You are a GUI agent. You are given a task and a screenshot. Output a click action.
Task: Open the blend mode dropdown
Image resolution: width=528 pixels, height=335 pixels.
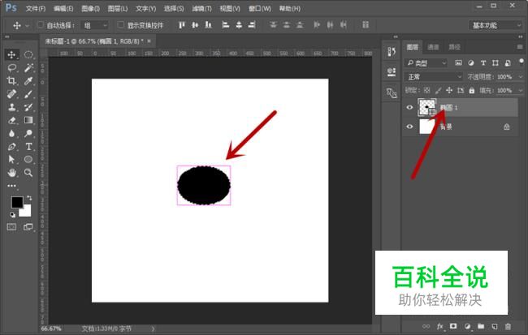(x=434, y=77)
